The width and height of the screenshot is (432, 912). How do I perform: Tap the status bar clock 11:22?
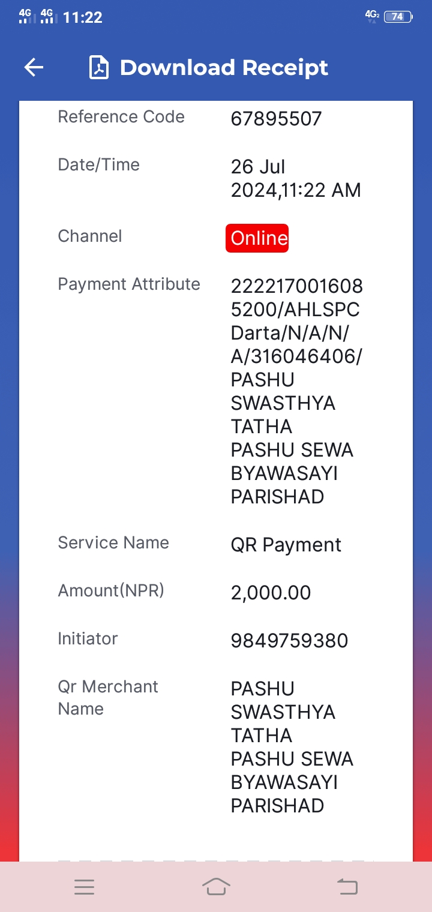83,17
